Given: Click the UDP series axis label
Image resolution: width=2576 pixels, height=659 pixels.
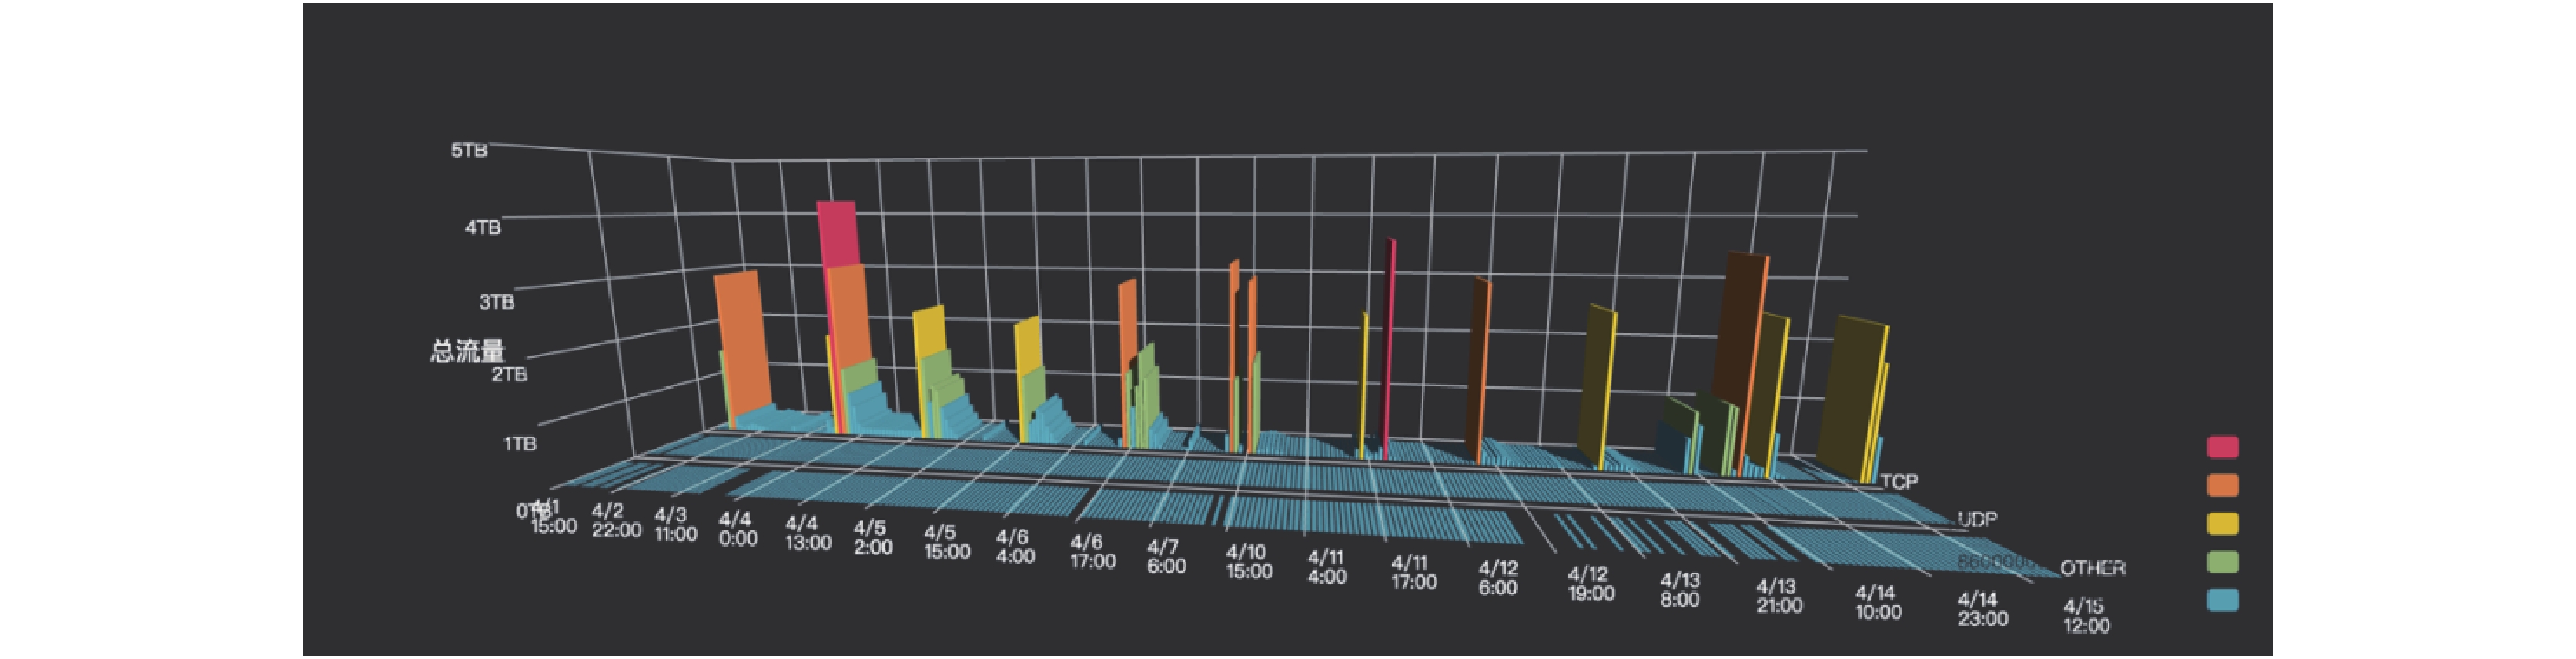Looking at the screenshot, I should 1977,518.
